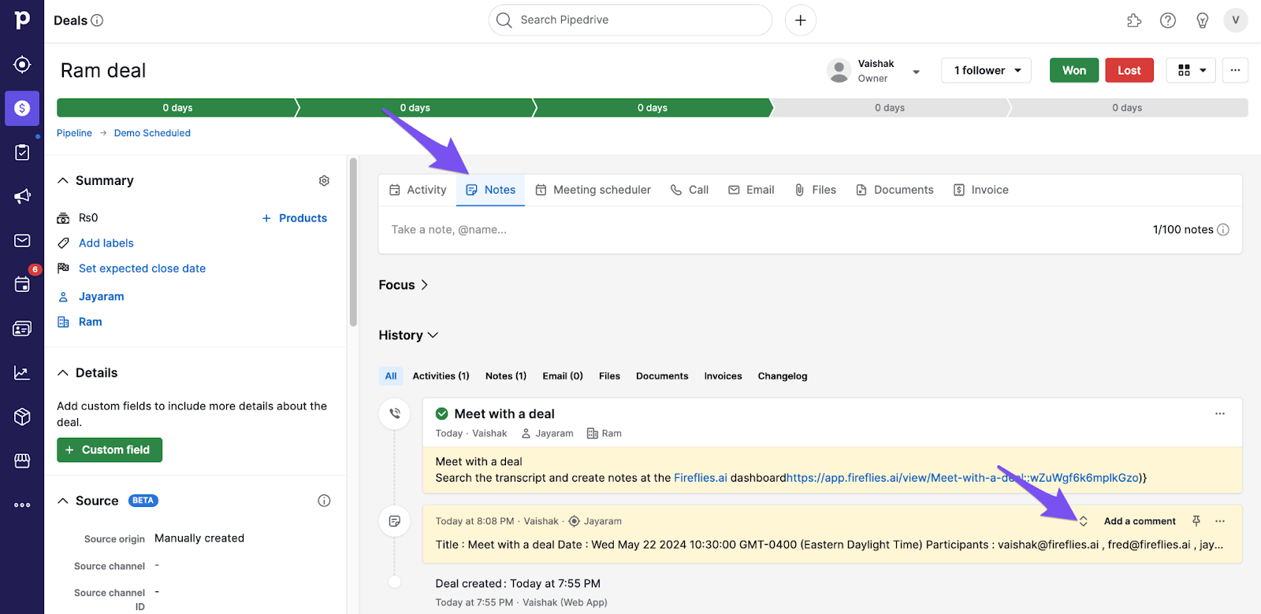1261x614 pixels.
Task: Open the Sales Assistant lightbulb icon
Action: (1202, 20)
